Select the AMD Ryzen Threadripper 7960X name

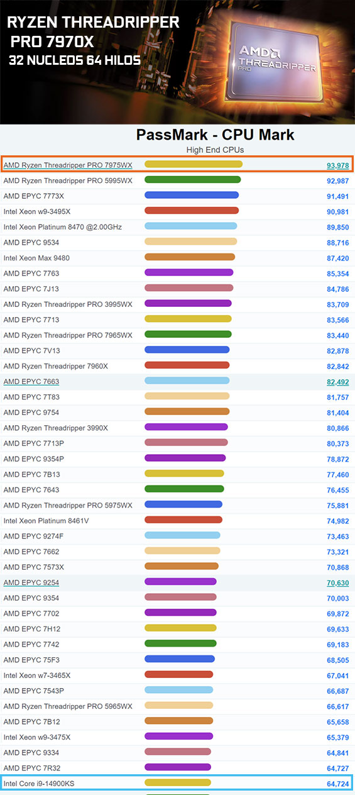tap(56, 366)
